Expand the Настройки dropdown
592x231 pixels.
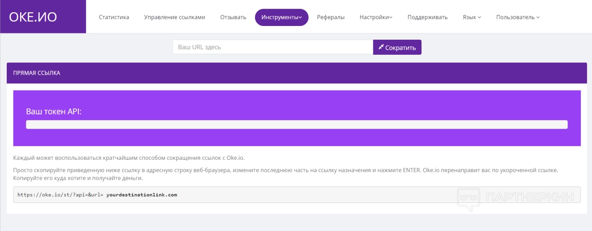pos(376,17)
